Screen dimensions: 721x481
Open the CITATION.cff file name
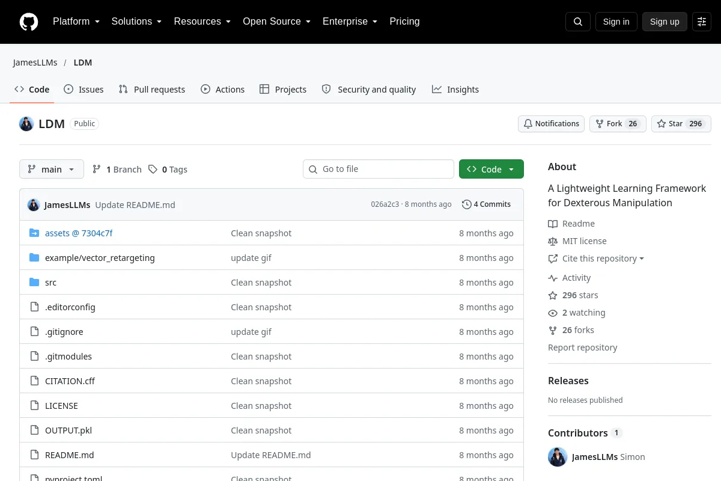(x=70, y=381)
